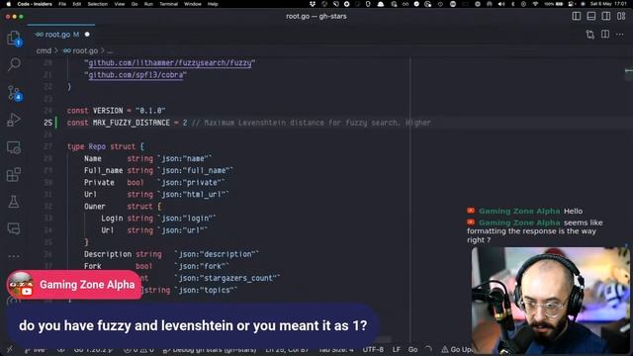Click the Private struct field
The image size is (633, 356).
(99, 182)
